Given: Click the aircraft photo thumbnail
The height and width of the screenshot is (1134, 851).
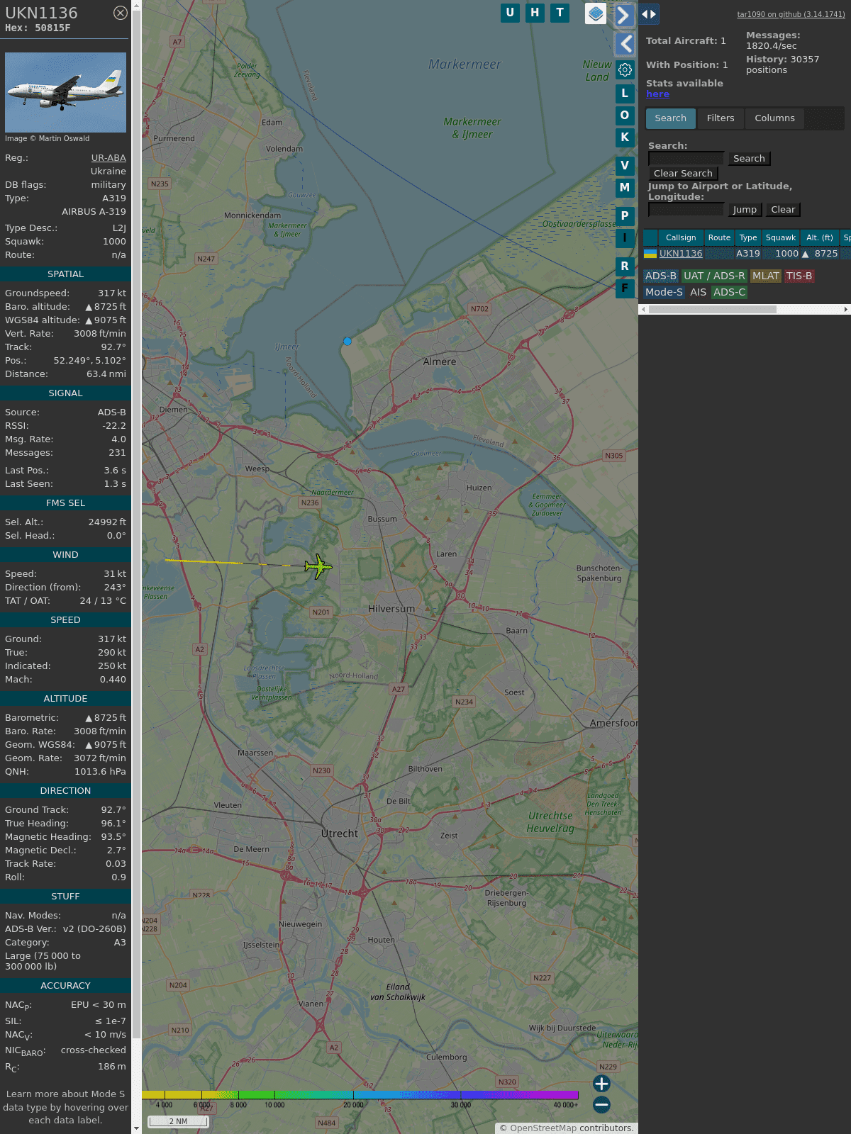Looking at the screenshot, I should click(x=65, y=92).
